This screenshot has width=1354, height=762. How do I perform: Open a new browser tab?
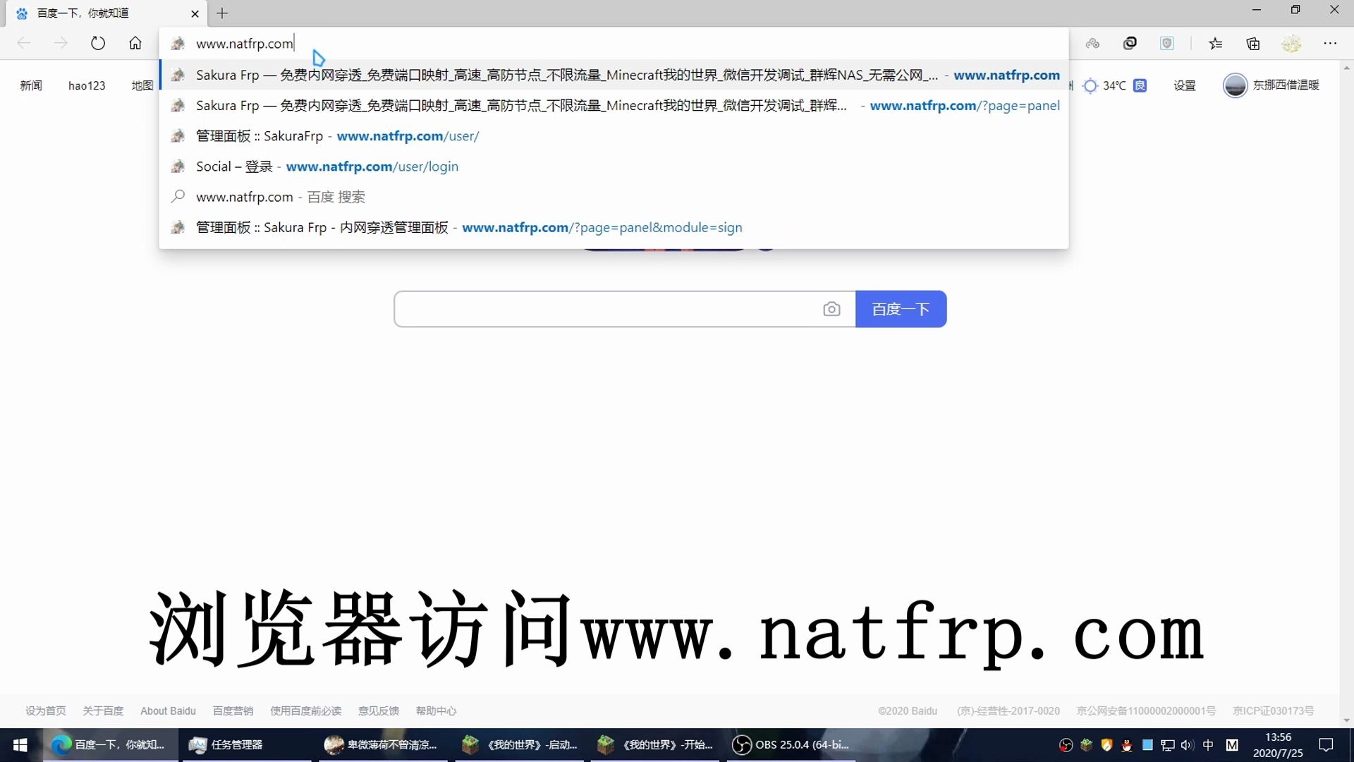pyautogui.click(x=222, y=13)
